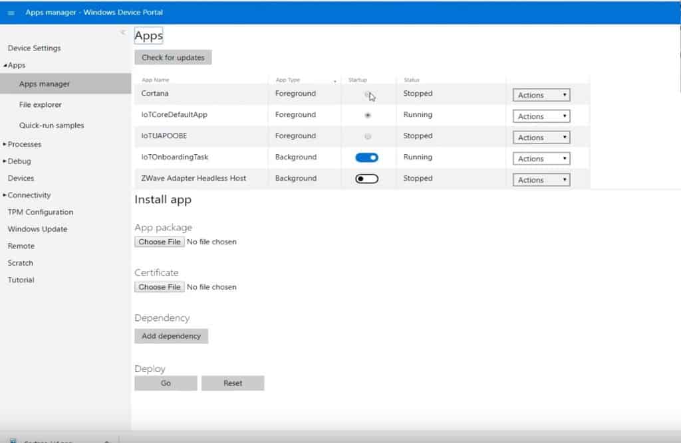The width and height of the screenshot is (681, 443).
Task: Click the Add dependency button
Action: [x=171, y=336]
